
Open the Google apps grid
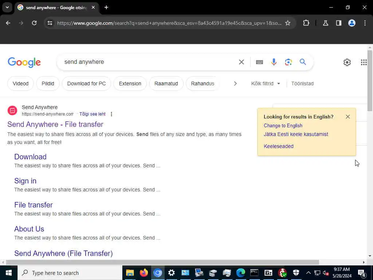click(x=364, y=62)
